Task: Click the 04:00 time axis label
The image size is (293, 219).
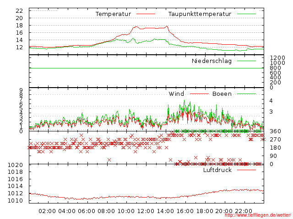Action: (x=67, y=211)
